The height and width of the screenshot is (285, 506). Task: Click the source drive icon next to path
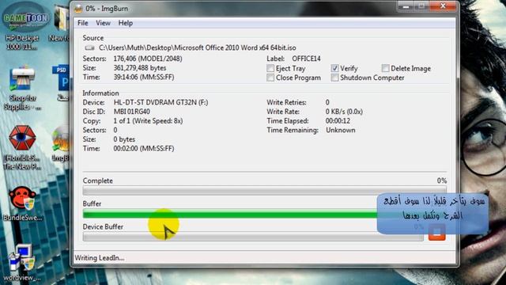(x=89, y=47)
